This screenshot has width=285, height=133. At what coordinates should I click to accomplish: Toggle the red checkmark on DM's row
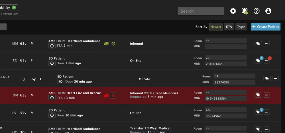(x=113, y=95)
